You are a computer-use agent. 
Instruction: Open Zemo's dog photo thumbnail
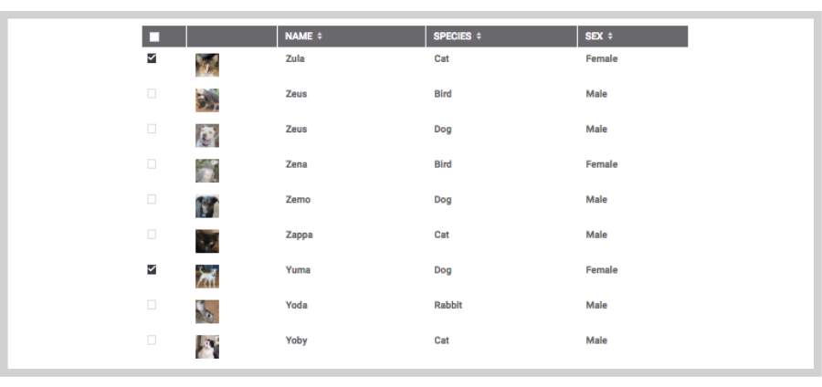(207, 205)
